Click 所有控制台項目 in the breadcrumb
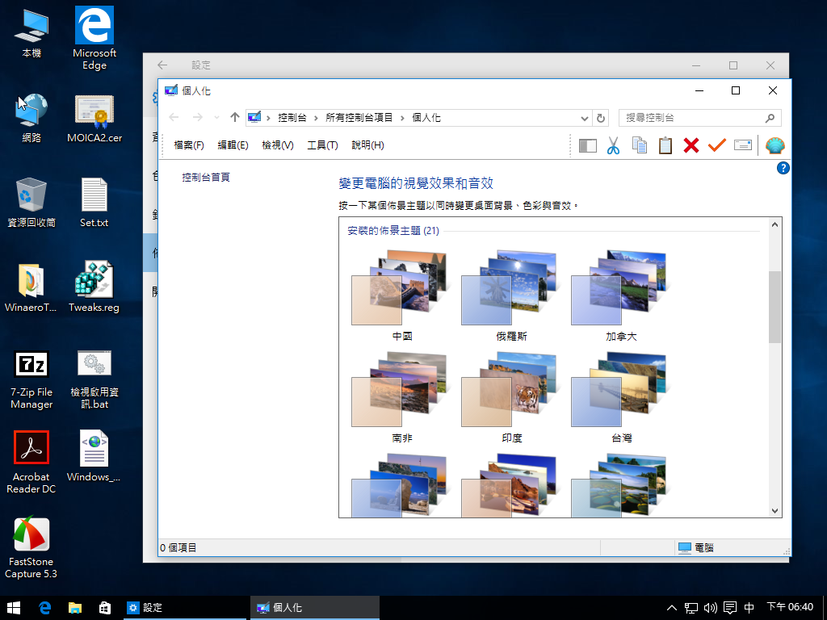This screenshot has width=827, height=620. 359,118
